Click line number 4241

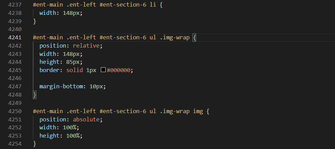tap(15, 38)
